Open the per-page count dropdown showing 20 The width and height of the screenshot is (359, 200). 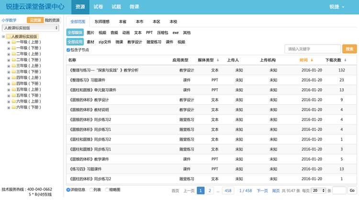pyautogui.click(x=318, y=190)
